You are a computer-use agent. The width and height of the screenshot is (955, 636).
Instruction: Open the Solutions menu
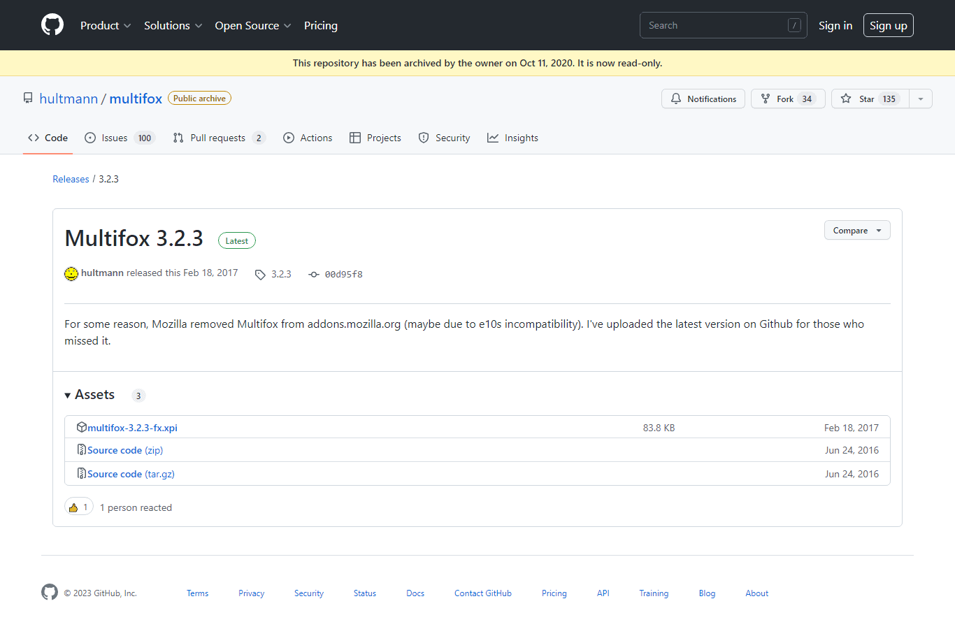[x=173, y=25]
